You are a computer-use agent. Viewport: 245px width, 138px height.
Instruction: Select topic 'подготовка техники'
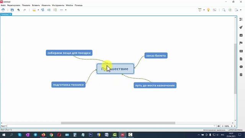(x=69, y=85)
